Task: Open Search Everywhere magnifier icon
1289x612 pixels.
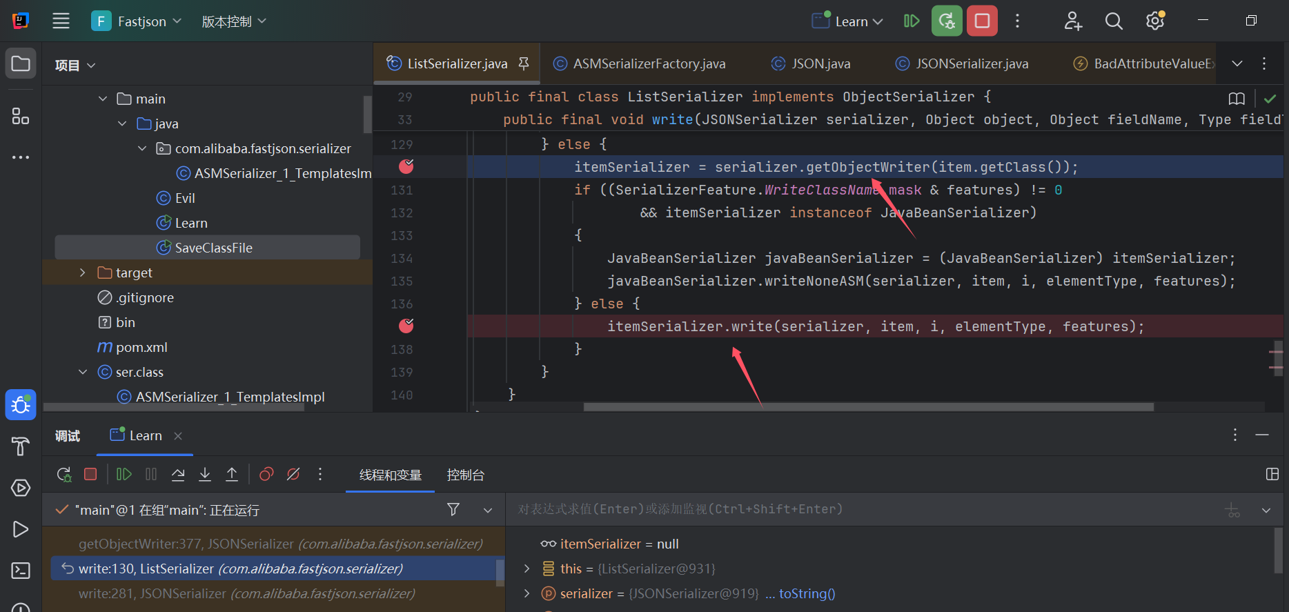Action: point(1114,21)
